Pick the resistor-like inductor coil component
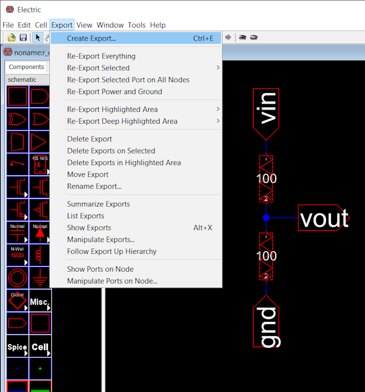 point(40,255)
